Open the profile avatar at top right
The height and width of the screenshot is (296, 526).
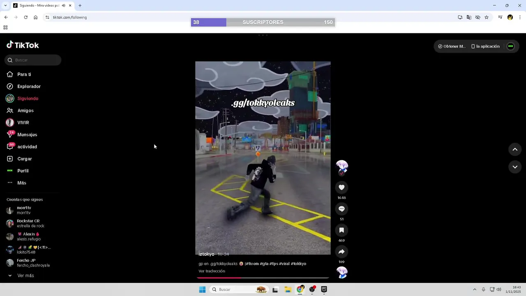pyautogui.click(x=510, y=46)
